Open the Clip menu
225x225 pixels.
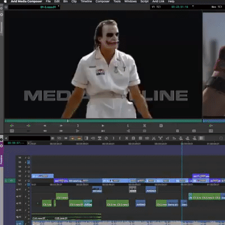(74, 2)
